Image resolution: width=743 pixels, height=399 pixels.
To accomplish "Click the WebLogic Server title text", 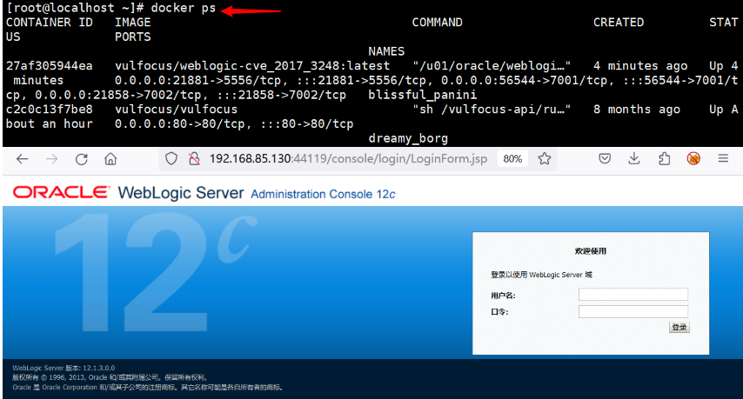I will (181, 193).
